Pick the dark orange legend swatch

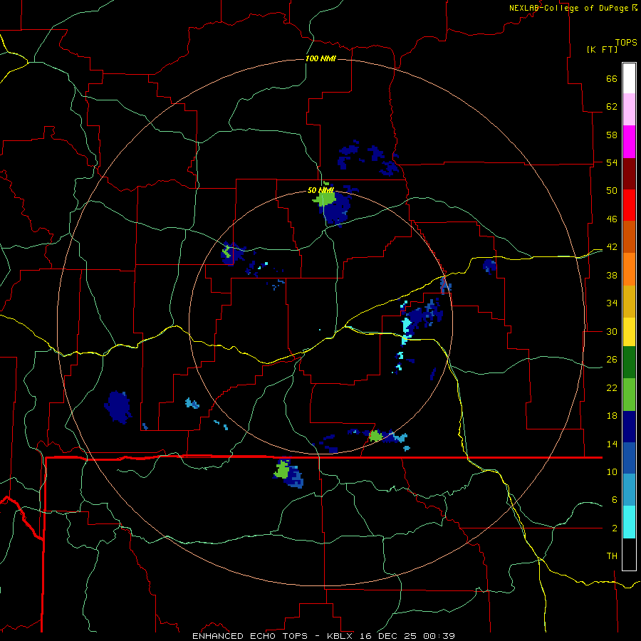click(629, 236)
